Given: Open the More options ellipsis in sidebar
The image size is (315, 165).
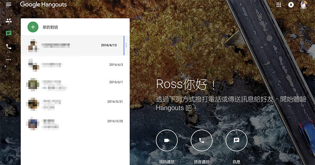Looking at the screenshot, I should 9,60.
